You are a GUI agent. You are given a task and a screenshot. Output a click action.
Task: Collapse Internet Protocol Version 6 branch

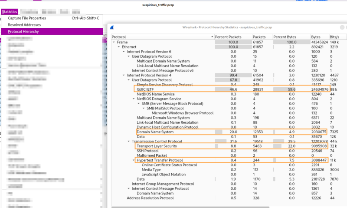tap(124, 51)
